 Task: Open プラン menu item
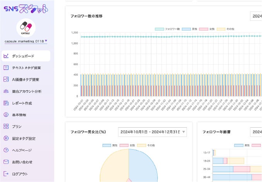pos(17,126)
